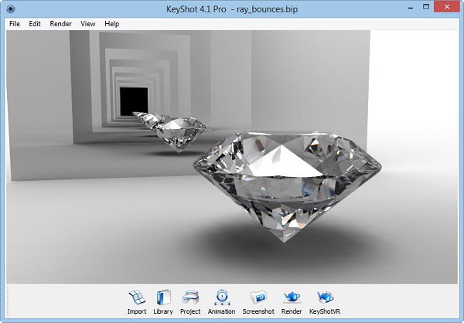
Task: Open the Help menu
Action: (112, 24)
